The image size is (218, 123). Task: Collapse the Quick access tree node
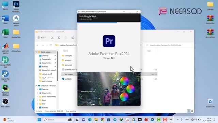tap(36, 52)
